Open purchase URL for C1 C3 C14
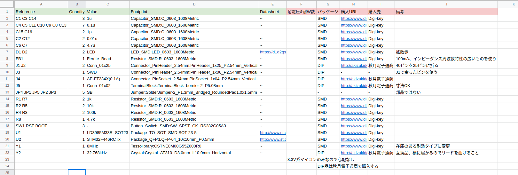The height and width of the screenshot is (175, 518). click(354, 19)
